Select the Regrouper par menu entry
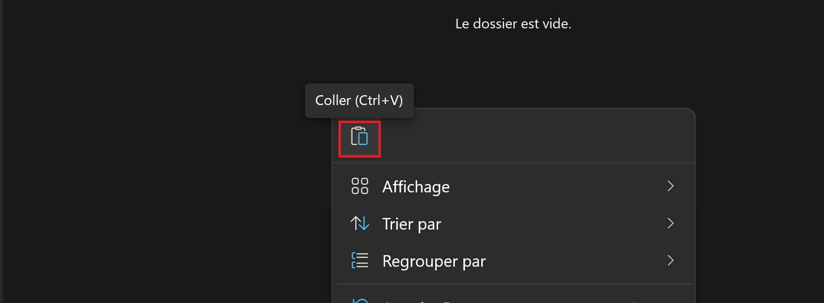824x303 pixels. pyautogui.click(x=433, y=261)
